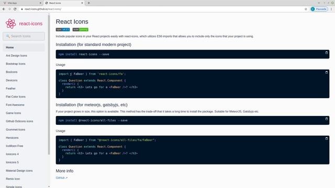This screenshot has height=188, width=335.
Task: Click the sidebar vertical scrollbar
Action: tap(49, 84)
